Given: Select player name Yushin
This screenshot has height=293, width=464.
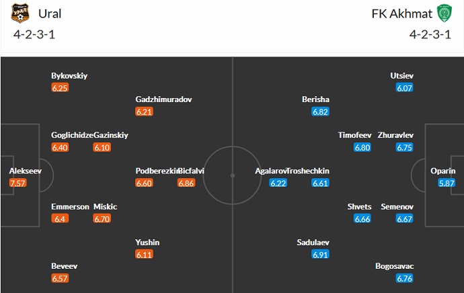Looking at the screenshot, I should pyautogui.click(x=147, y=243).
